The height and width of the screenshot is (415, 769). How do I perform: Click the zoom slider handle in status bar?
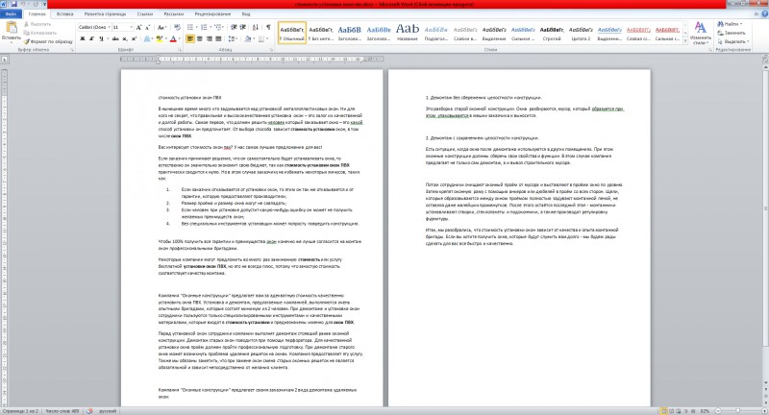point(738,411)
